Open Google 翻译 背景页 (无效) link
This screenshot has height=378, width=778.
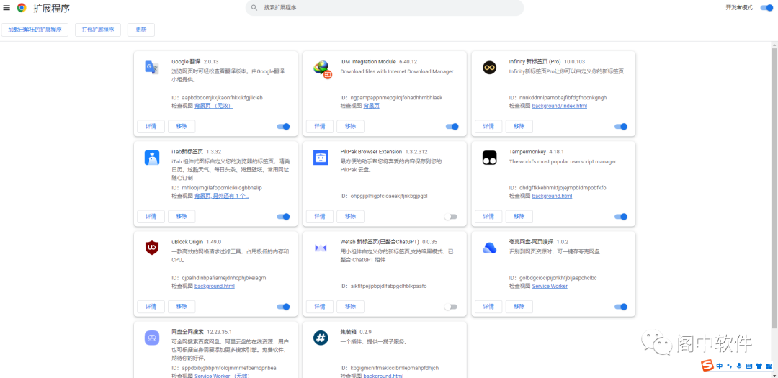(x=213, y=106)
